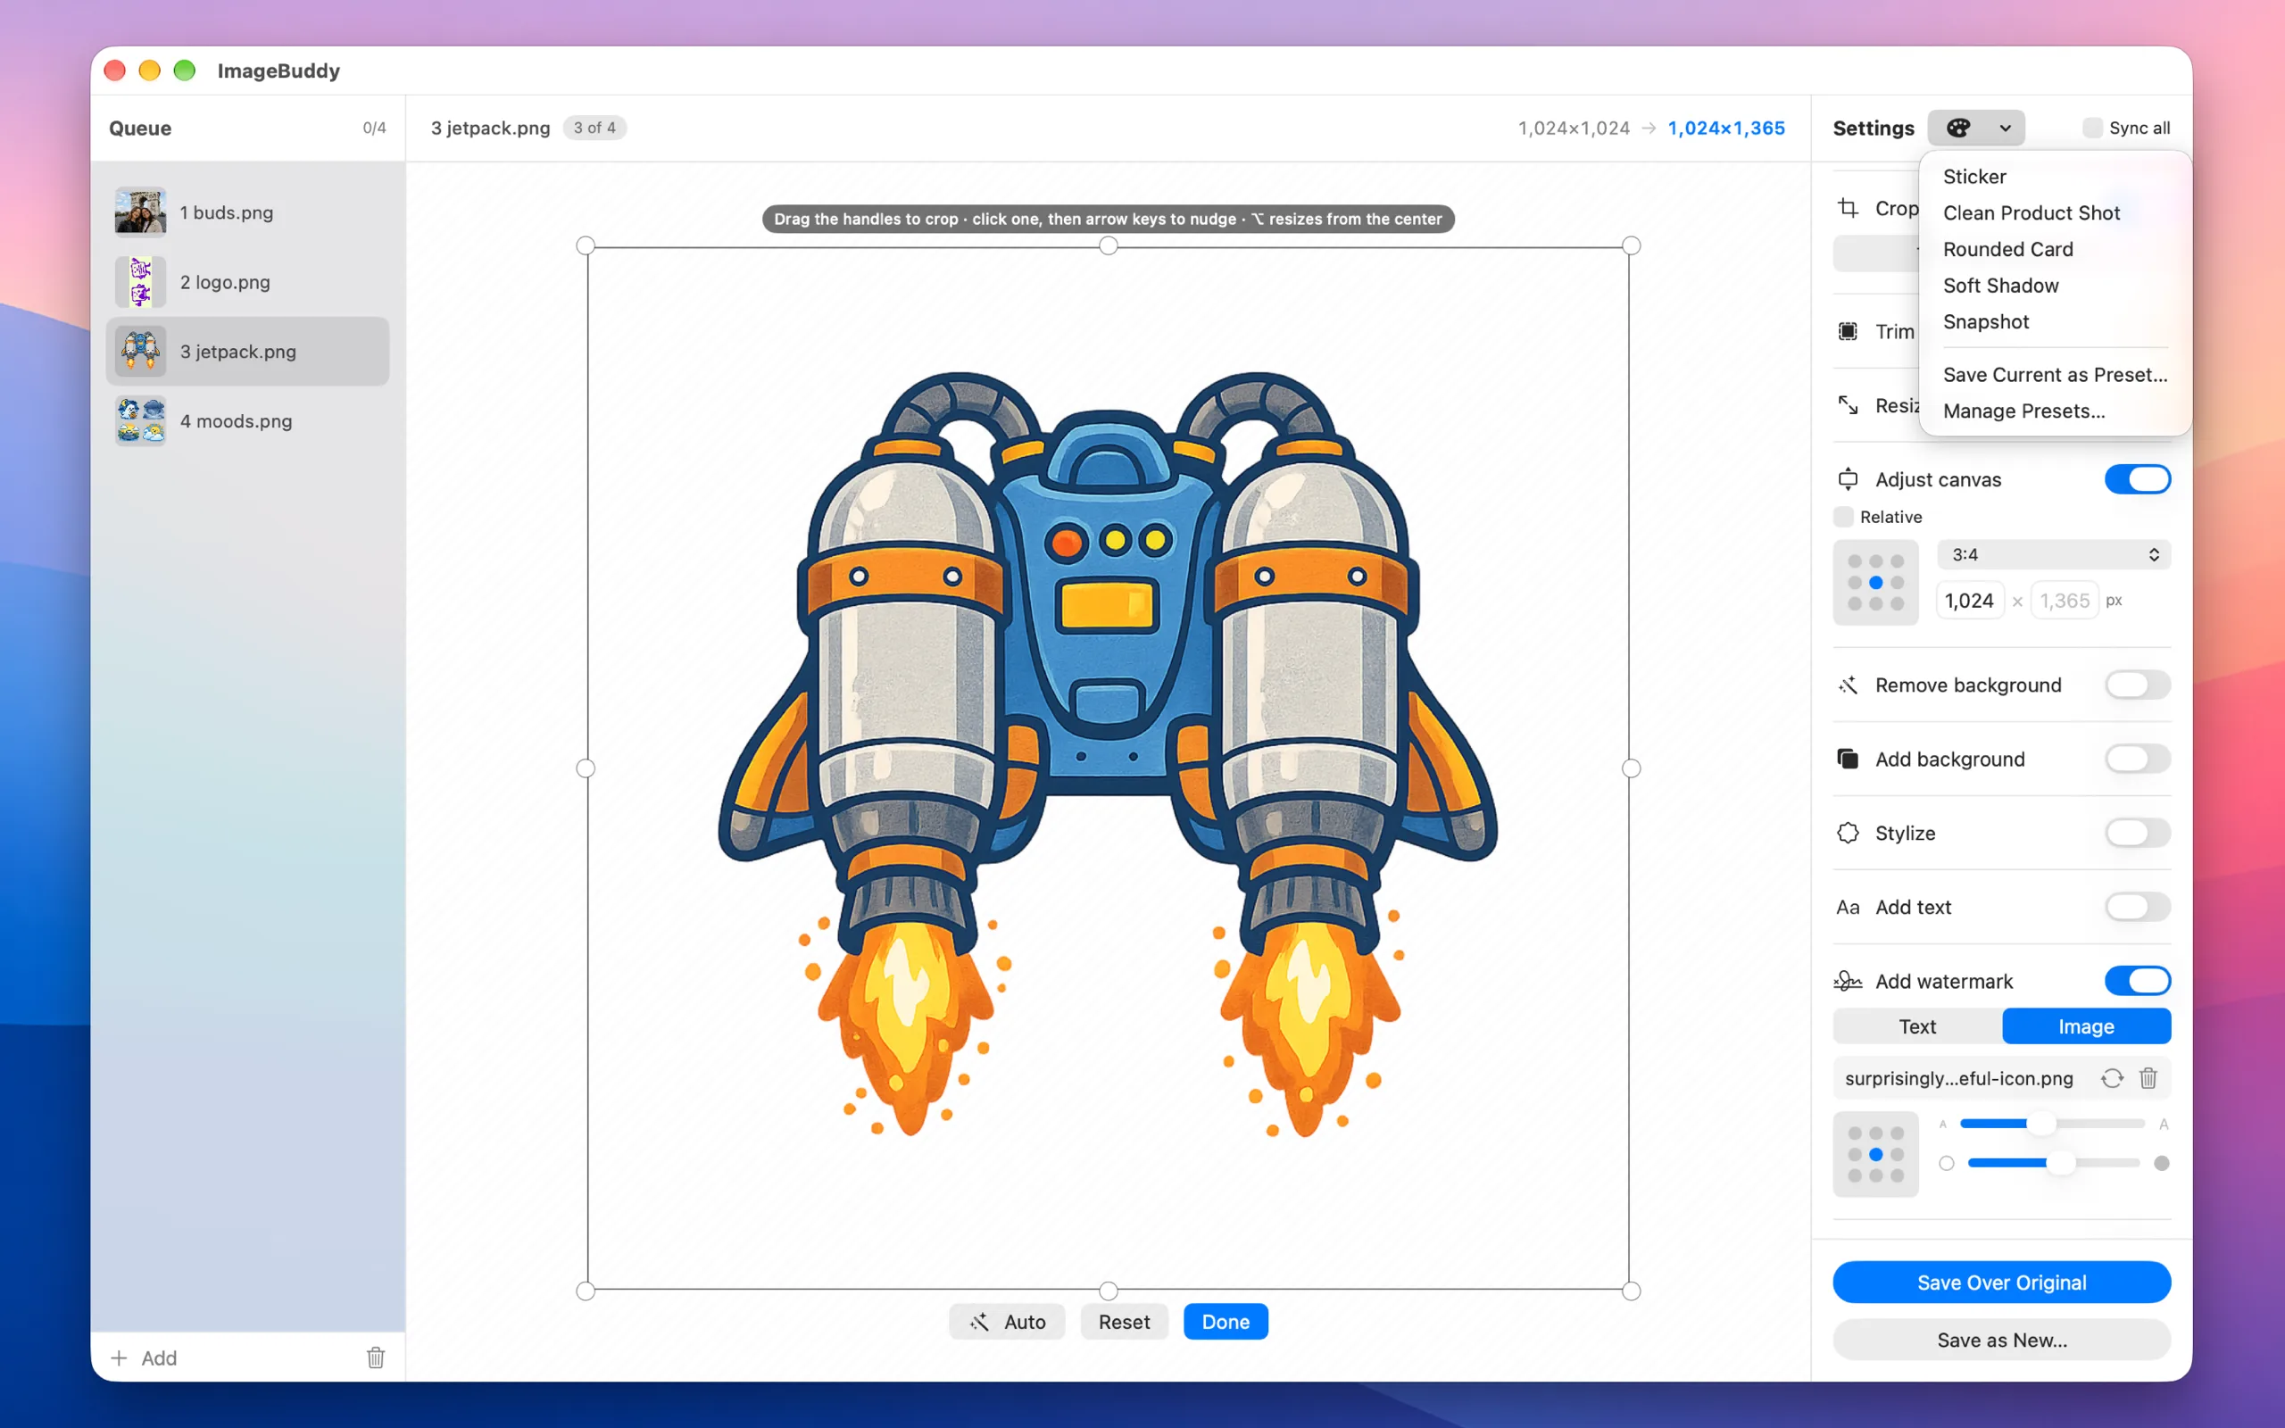Click Save Over Original

pos(2002,1283)
